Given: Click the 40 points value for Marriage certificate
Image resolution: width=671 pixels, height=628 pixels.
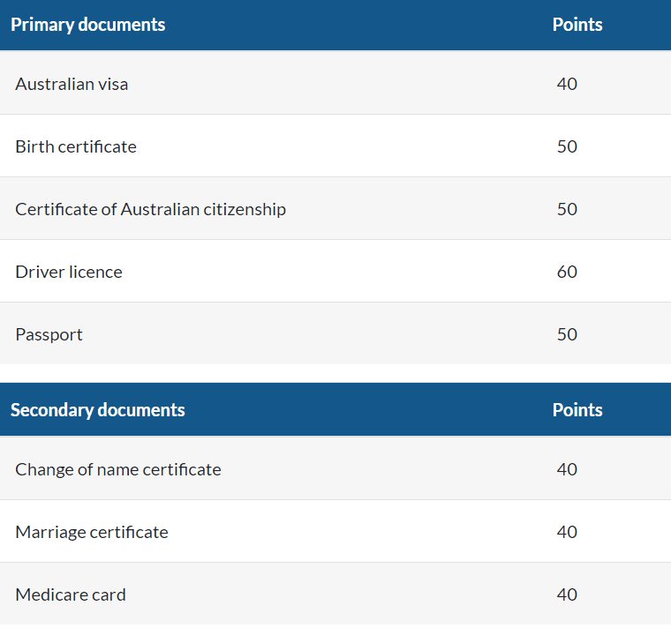Looking at the screenshot, I should coord(567,532).
